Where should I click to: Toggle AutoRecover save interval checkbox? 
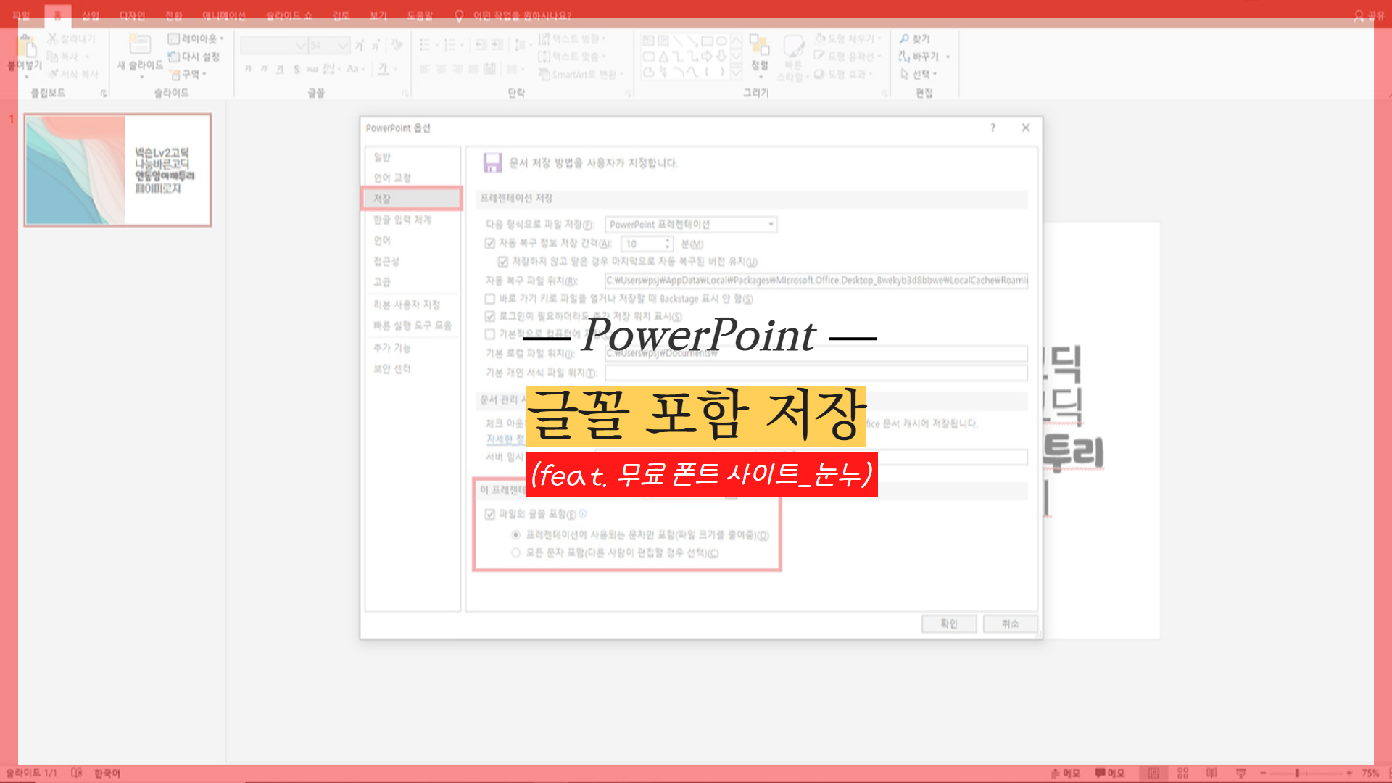point(490,244)
